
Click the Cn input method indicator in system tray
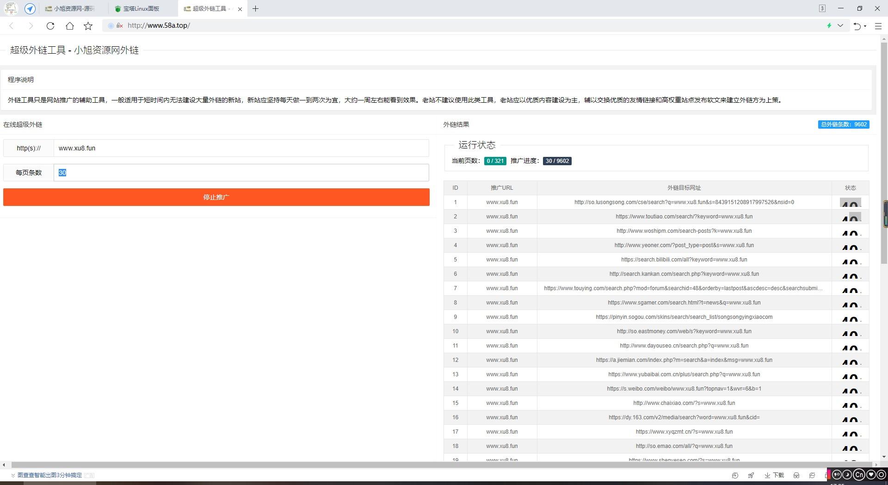[x=859, y=475]
